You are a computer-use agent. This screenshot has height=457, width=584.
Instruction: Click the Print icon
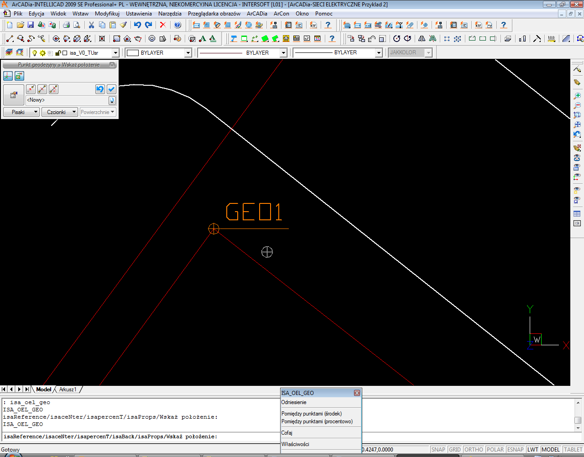click(x=66, y=25)
